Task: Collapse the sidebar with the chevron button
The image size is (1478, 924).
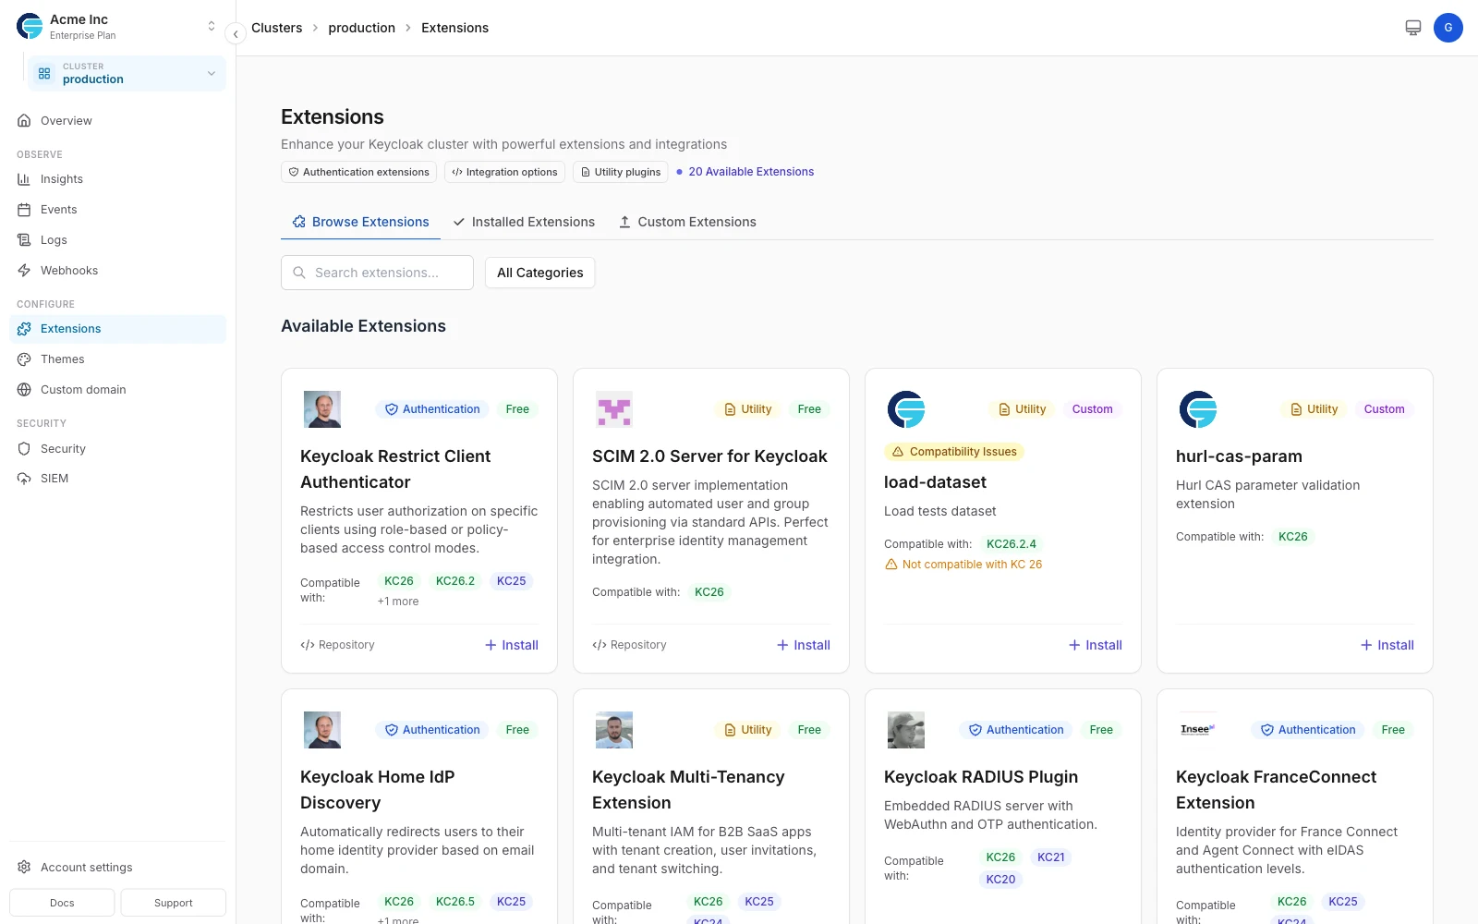Action: 236,34
